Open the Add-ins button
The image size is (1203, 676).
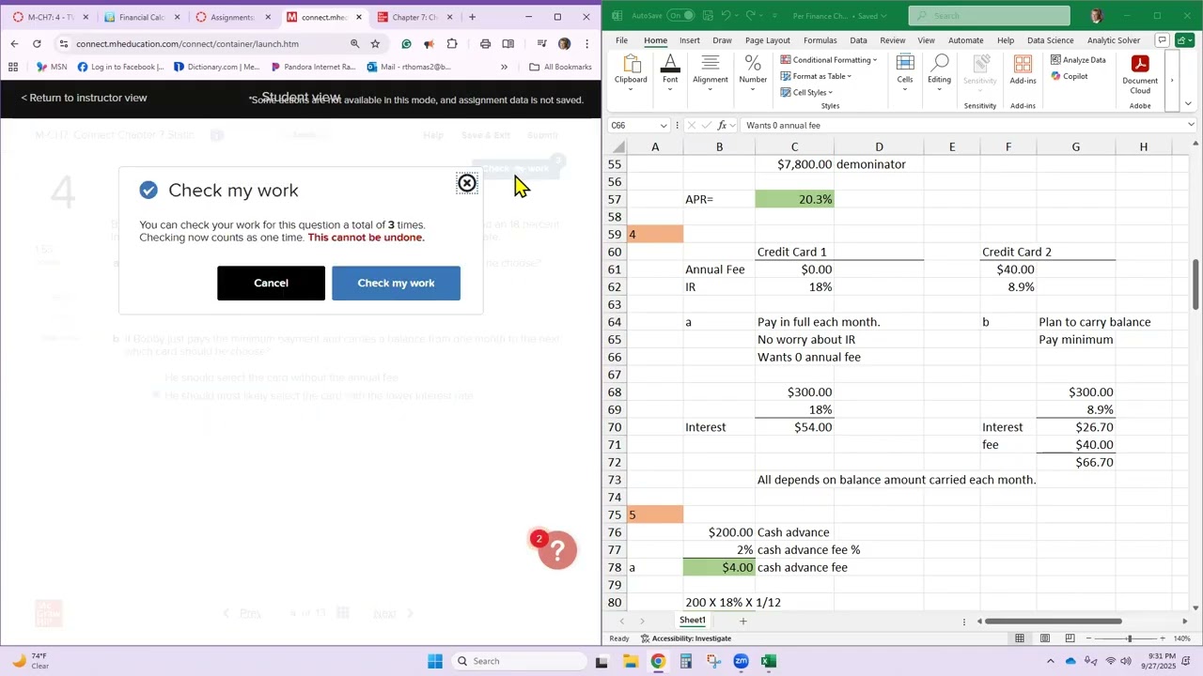(x=1023, y=71)
